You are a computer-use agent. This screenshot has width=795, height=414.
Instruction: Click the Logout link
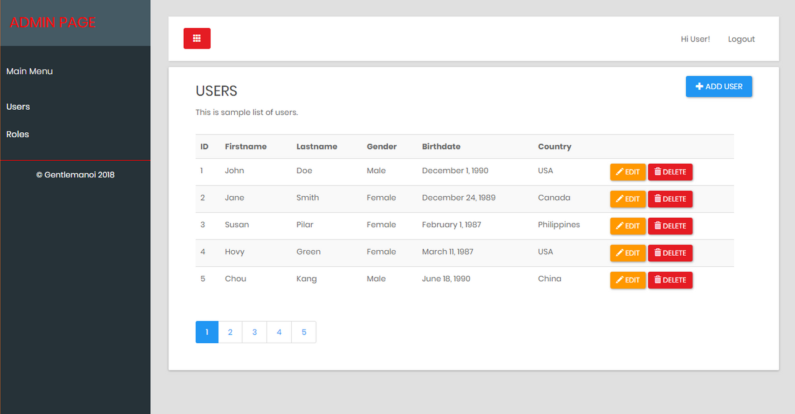pyautogui.click(x=741, y=38)
